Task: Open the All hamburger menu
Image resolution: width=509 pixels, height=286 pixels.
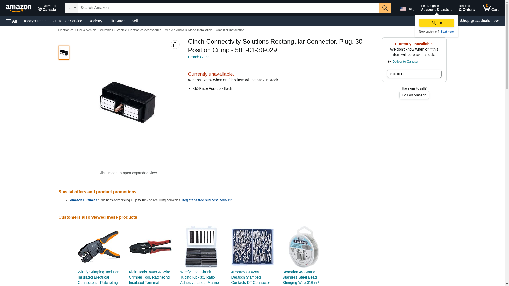Action: click(12, 21)
